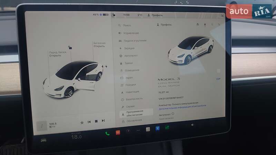Select Автопилот in the settings menu

point(131,55)
